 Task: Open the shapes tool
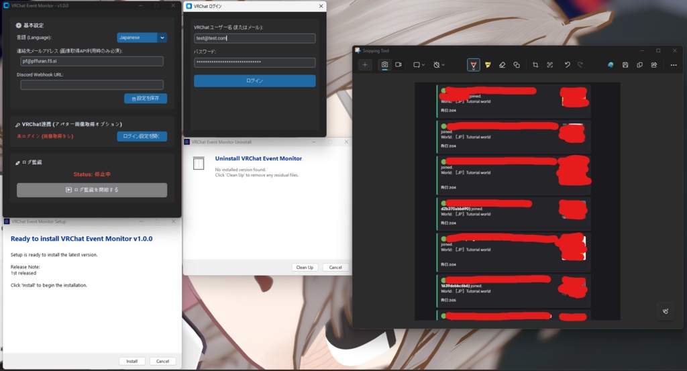coord(517,65)
